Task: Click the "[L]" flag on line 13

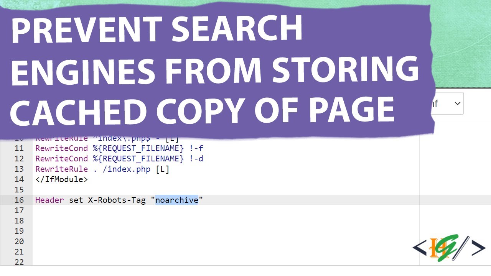Action: point(163,169)
